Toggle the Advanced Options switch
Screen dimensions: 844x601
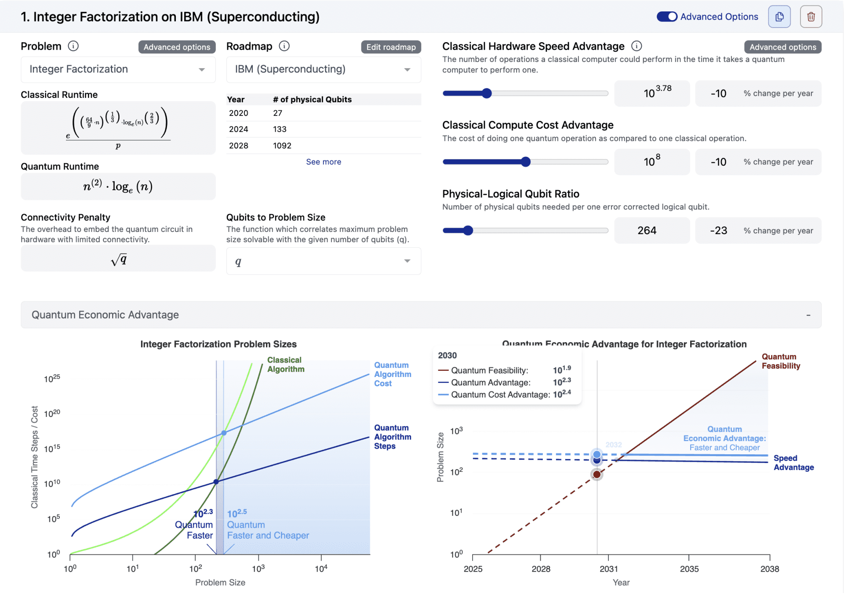point(666,16)
